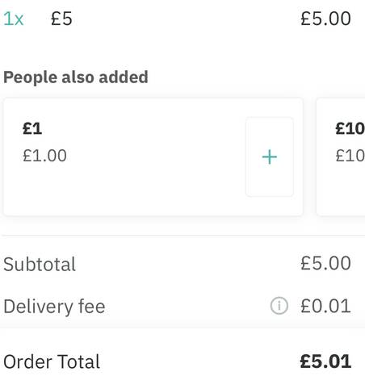Select the bold £10 item title
The width and height of the screenshot is (365, 376).
coord(350,128)
